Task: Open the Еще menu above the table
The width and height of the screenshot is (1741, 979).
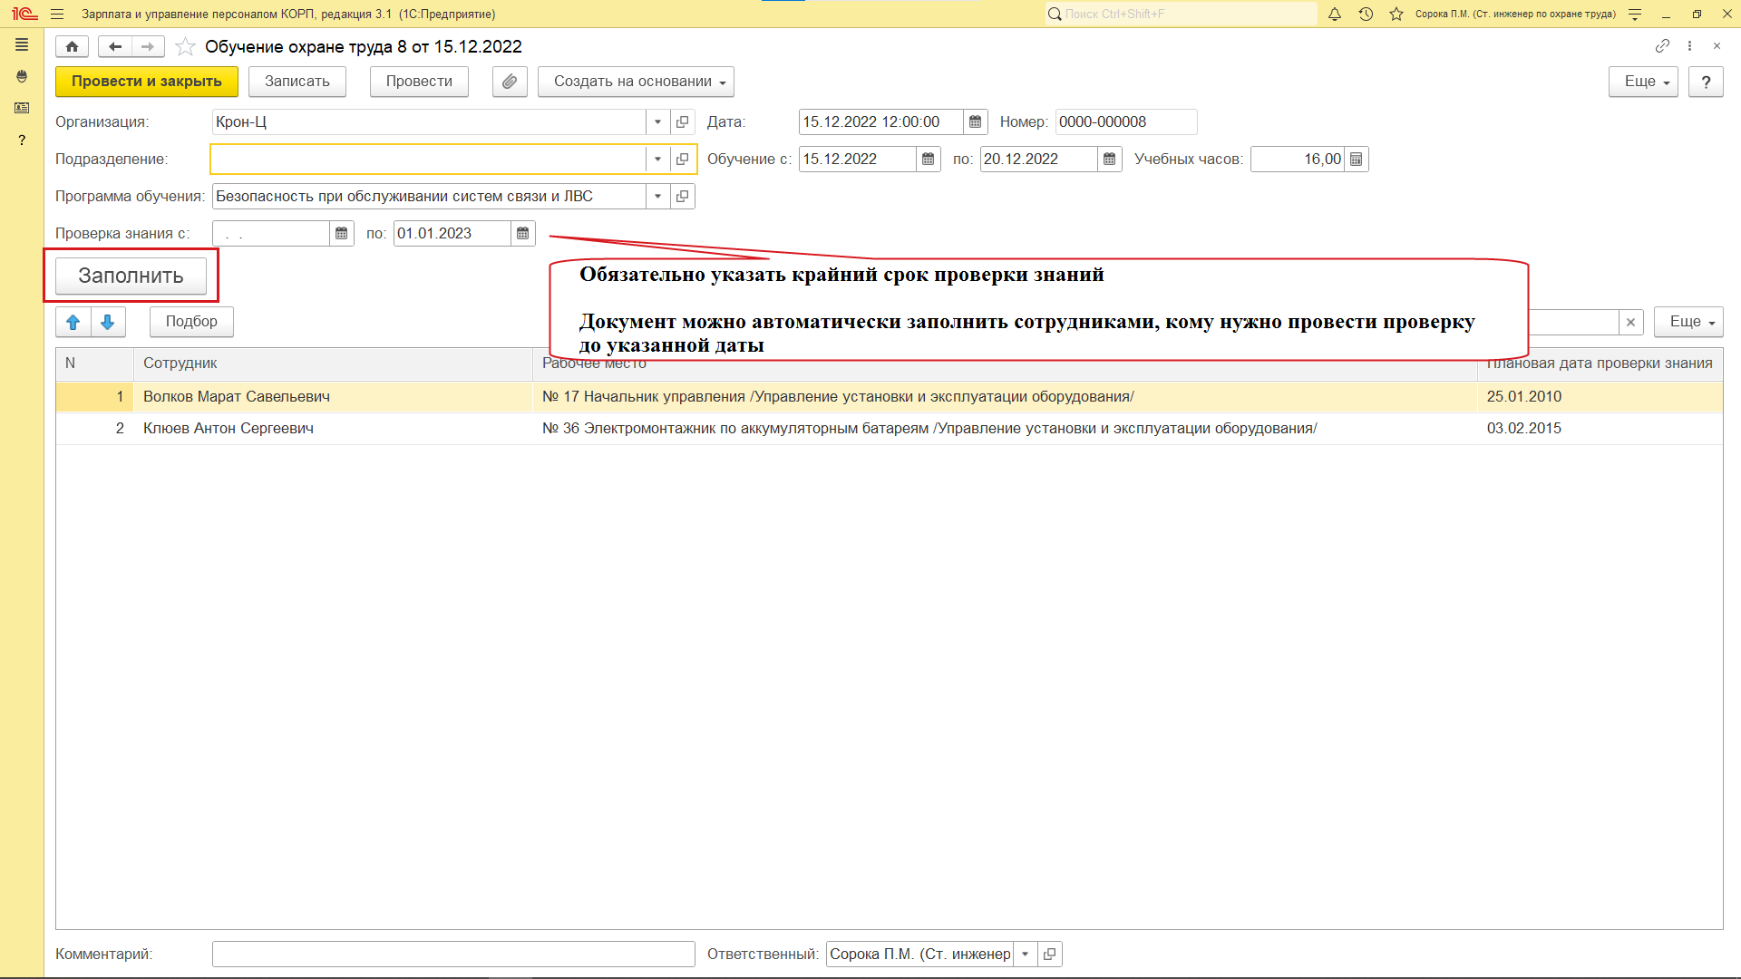Action: [1688, 322]
